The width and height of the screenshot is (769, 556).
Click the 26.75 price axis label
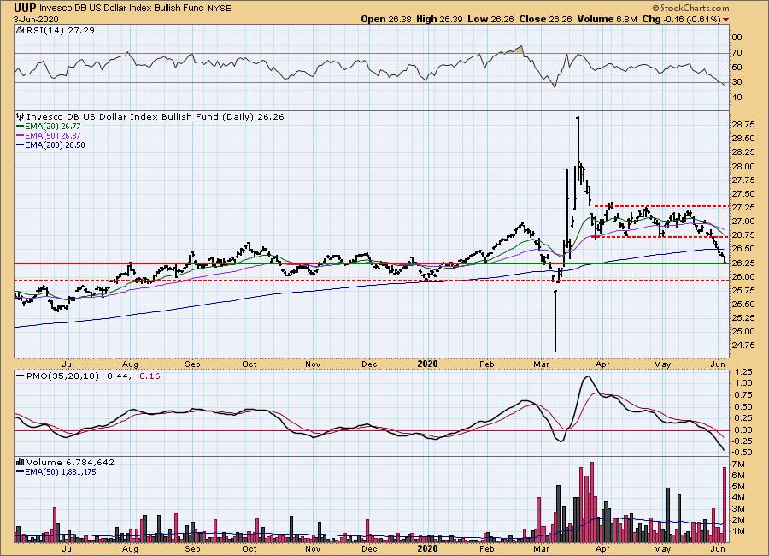click(743, 235)
